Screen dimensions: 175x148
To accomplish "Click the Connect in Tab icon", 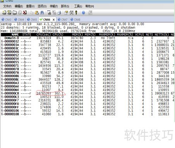I will coord(14,12).
